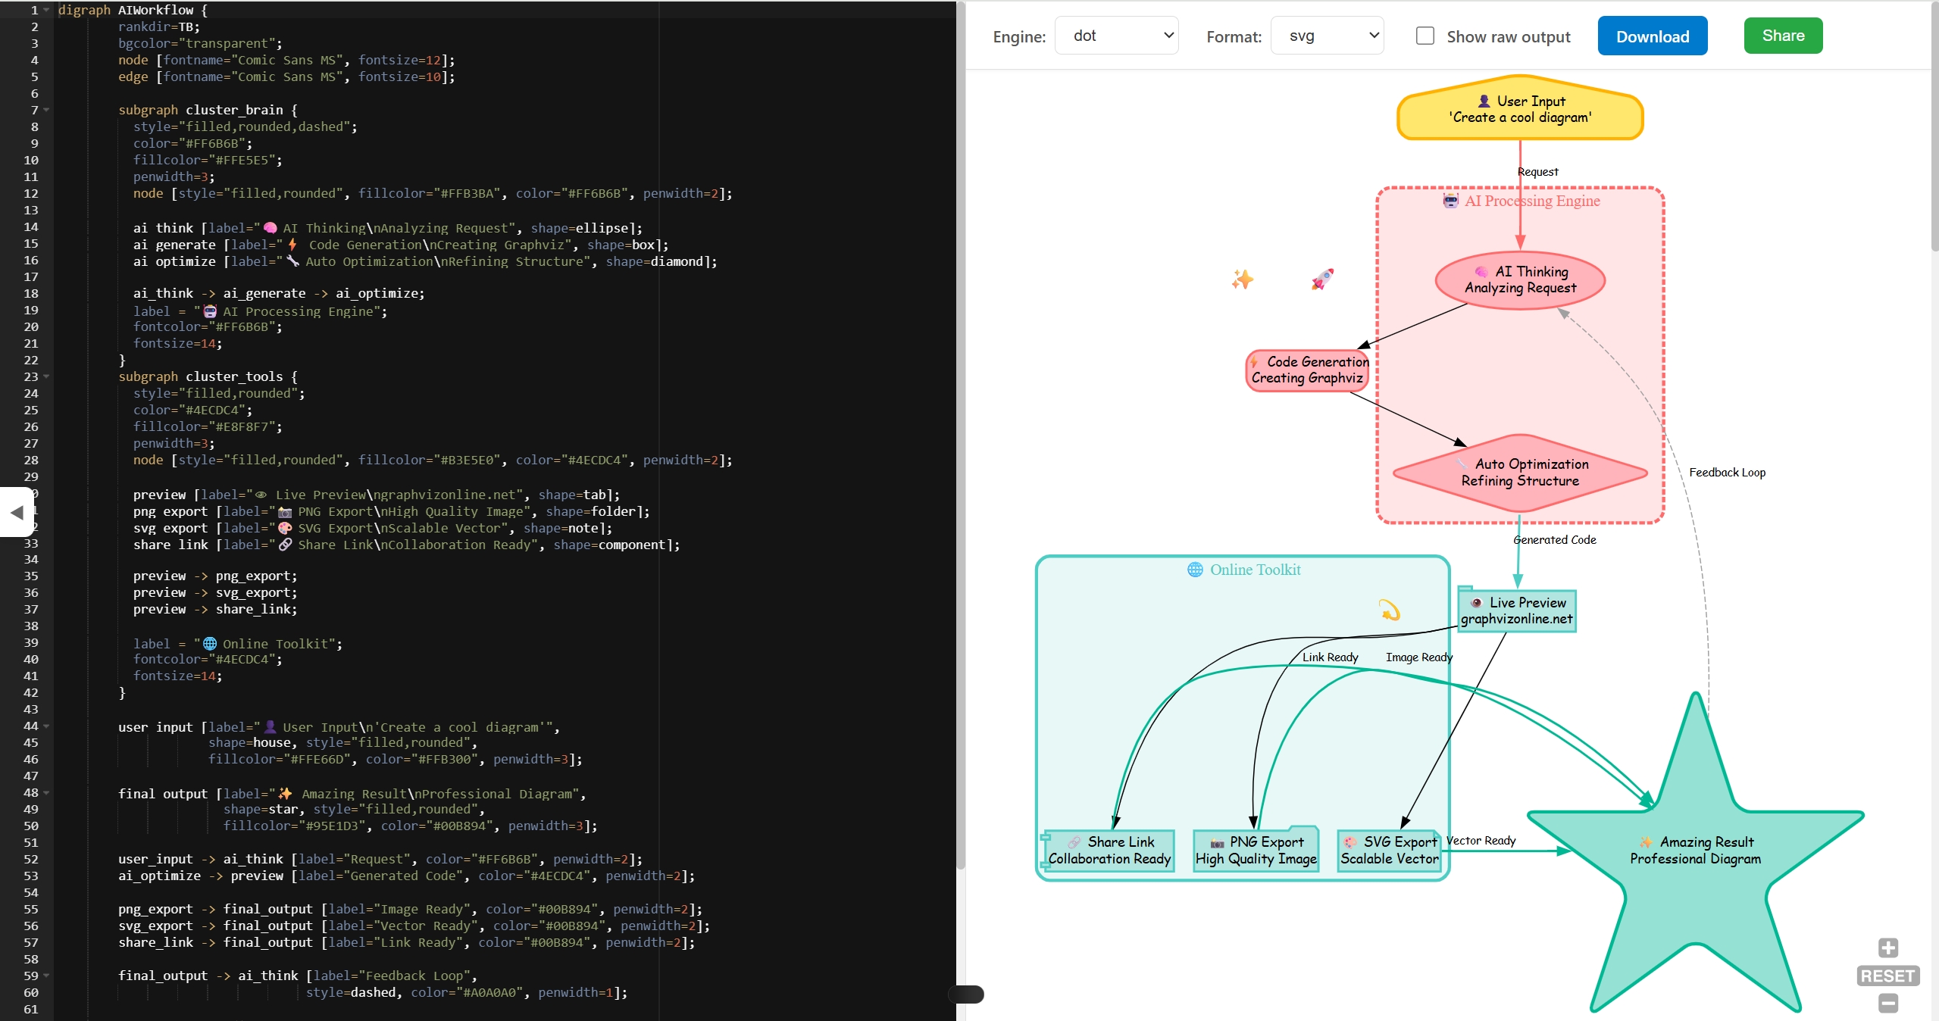1939x1021 pixels.
Task: Collapse the cluster_tools subgraph fold arrow at line 23
Action: pyautogui.click(x=45, y=376)
